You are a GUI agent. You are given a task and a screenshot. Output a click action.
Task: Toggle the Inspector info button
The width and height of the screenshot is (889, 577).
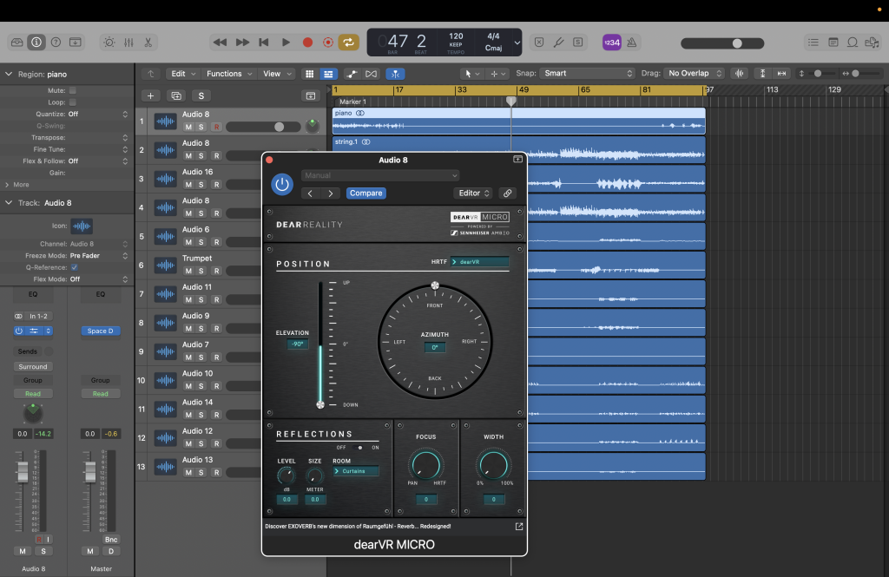pyautogui.click(x=36, y=43)
